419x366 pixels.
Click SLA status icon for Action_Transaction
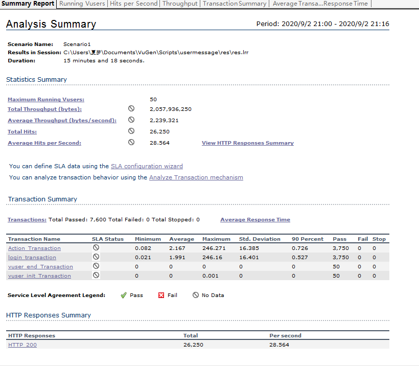pyautogui.click(x=96, y=247)
